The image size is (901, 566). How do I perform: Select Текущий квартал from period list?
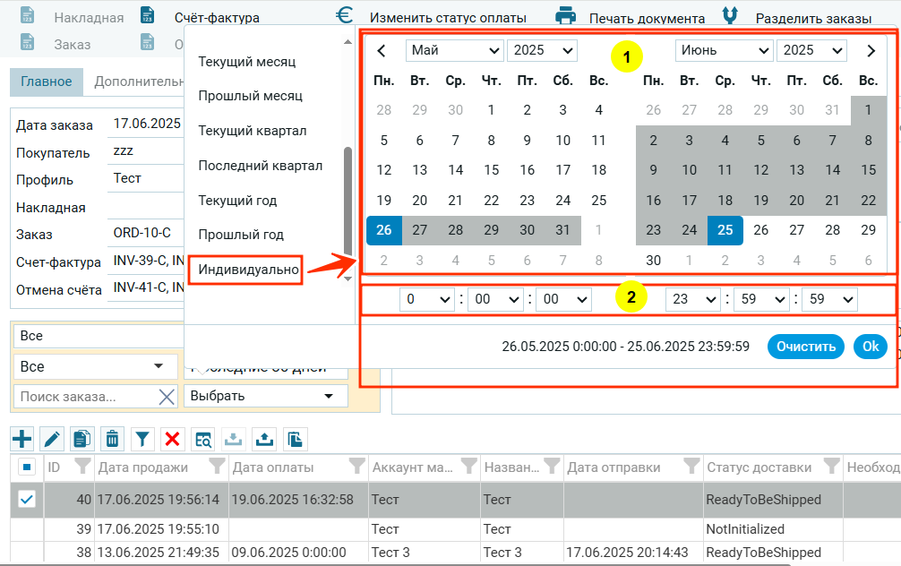tap(252, 131)
